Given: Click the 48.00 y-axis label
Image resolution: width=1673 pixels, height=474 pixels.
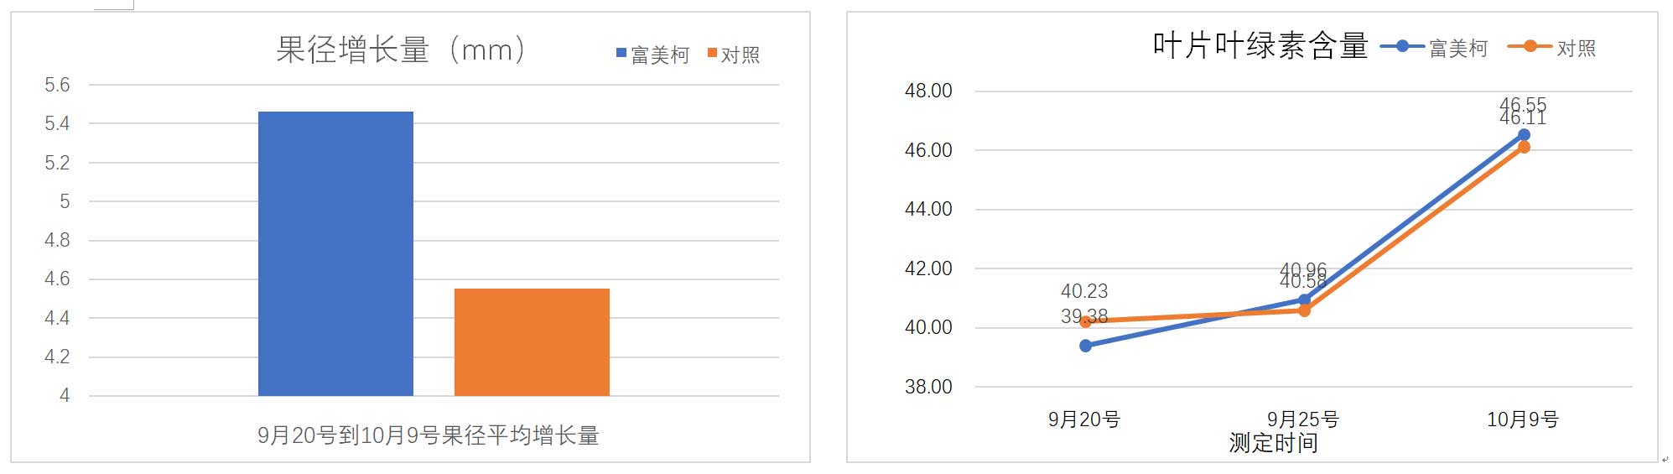Looking at the screenshot, I should 928,91.
